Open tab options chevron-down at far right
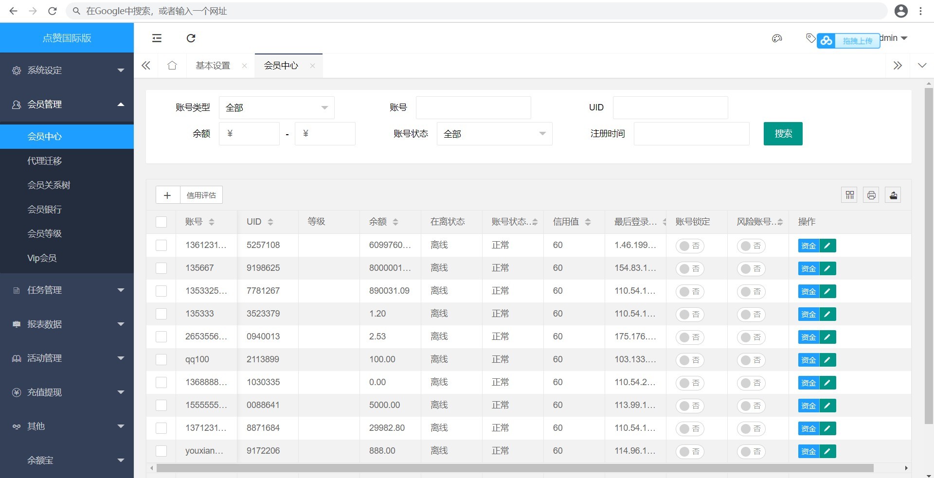 [x=922, y=65]
